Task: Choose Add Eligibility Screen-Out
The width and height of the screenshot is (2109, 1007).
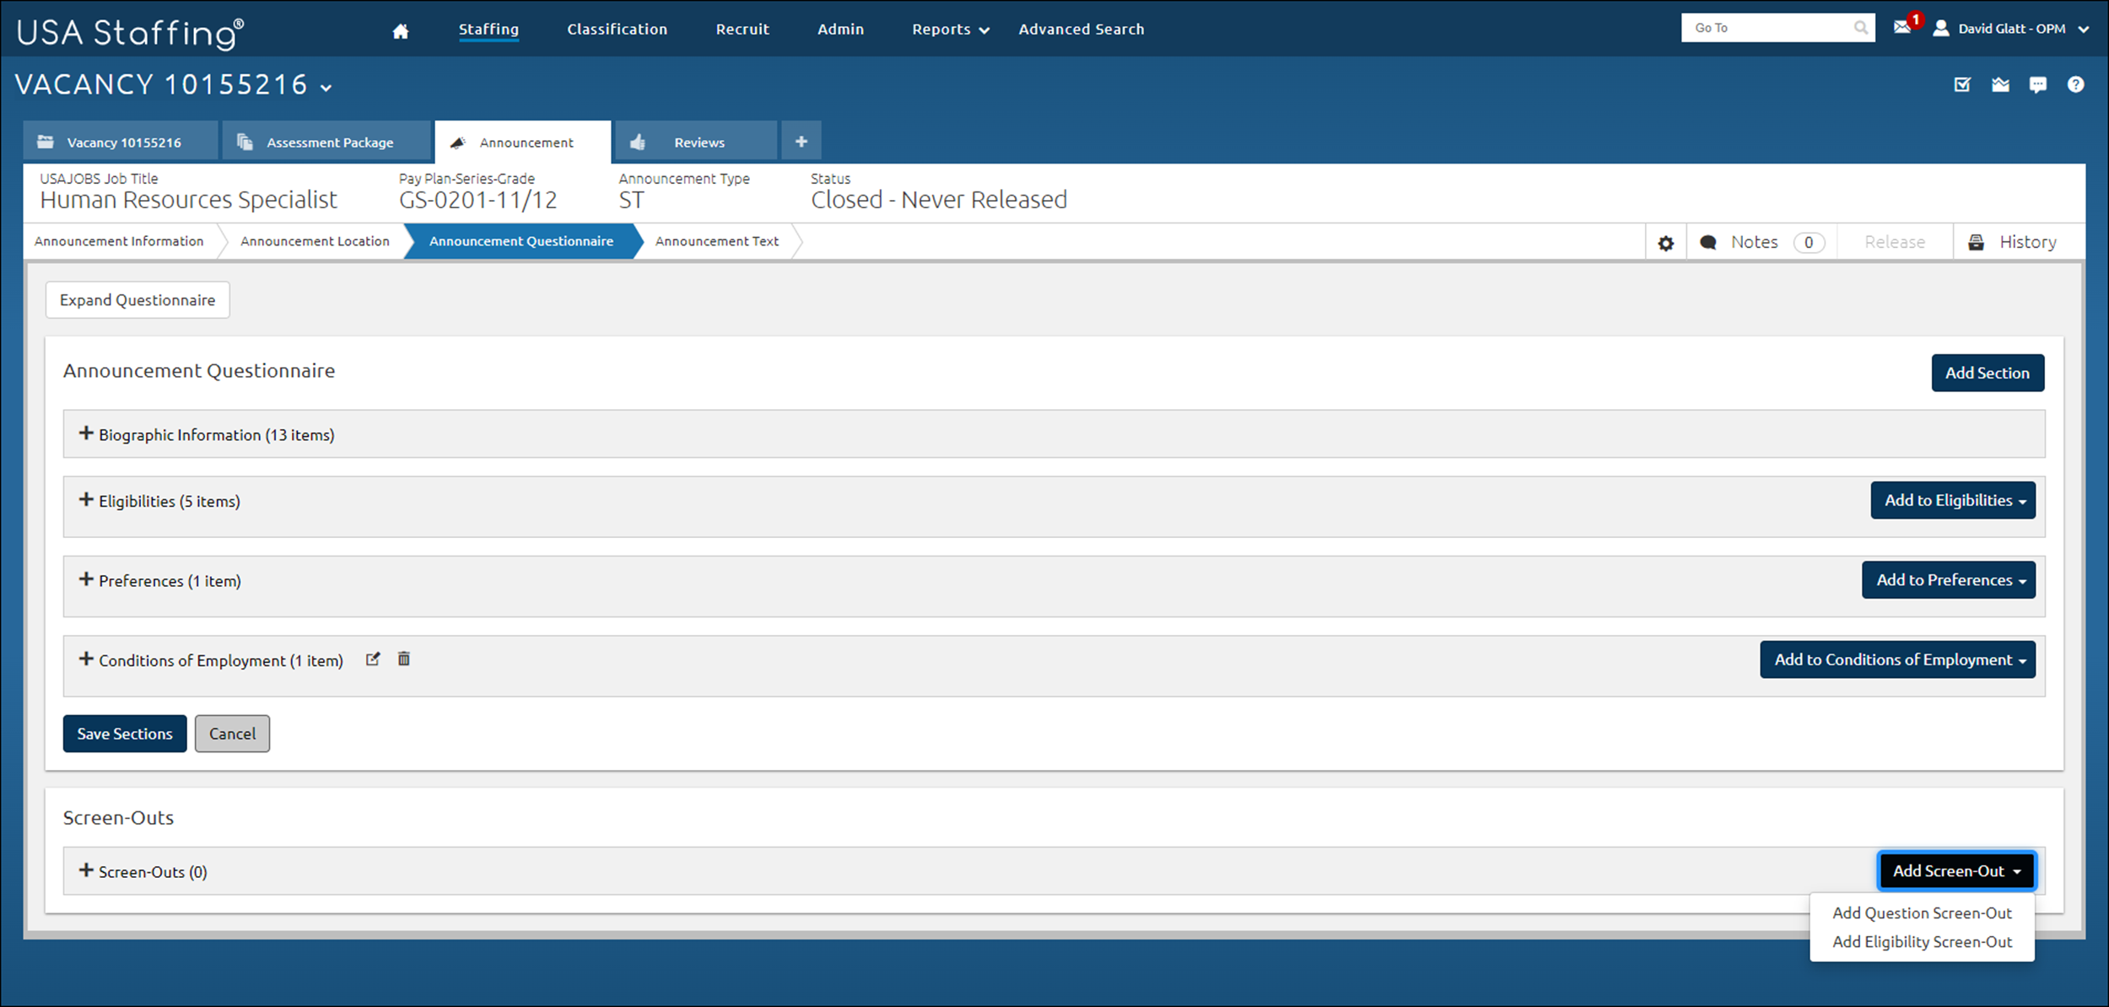Action: point(1922,942)
